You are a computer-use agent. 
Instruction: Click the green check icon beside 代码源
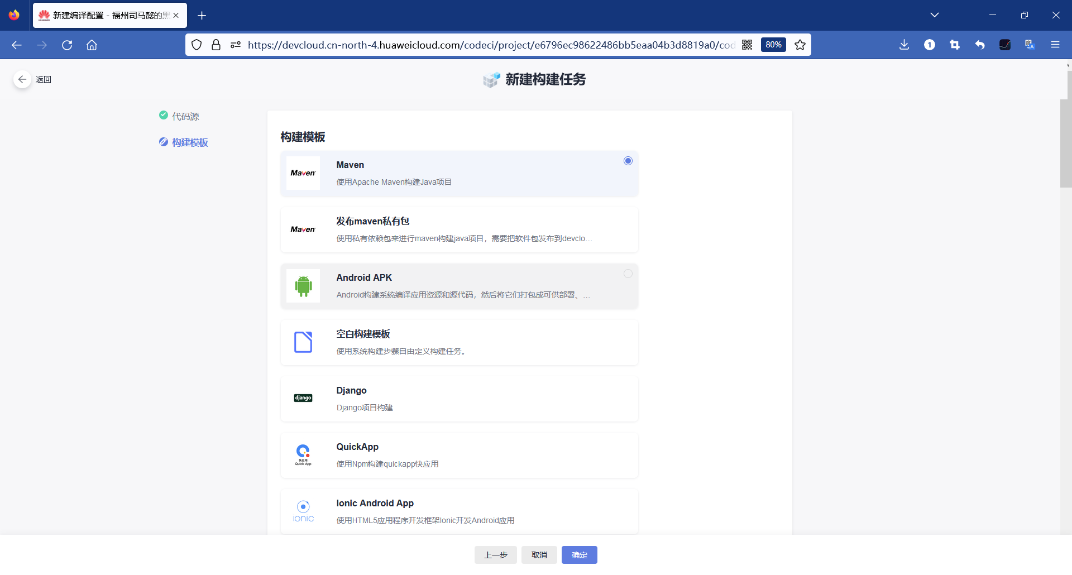164,115
